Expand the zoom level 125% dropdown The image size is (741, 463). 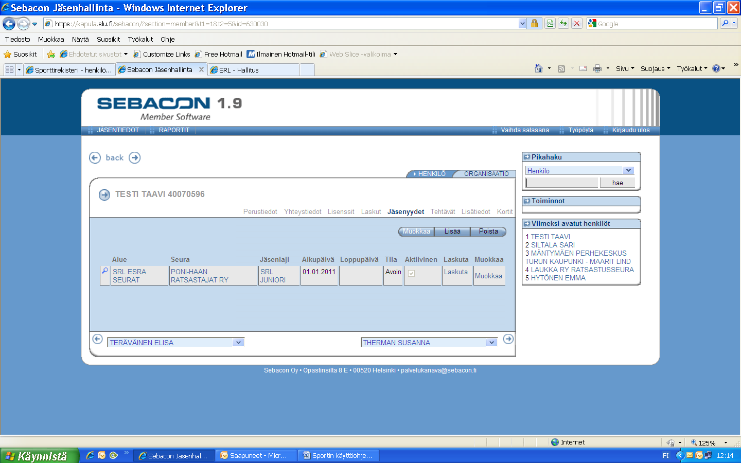(726, 442)
